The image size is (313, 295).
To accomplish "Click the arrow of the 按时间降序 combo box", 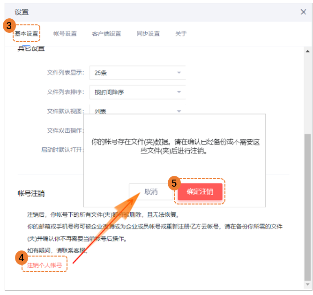I will click(x=179, y=92).
